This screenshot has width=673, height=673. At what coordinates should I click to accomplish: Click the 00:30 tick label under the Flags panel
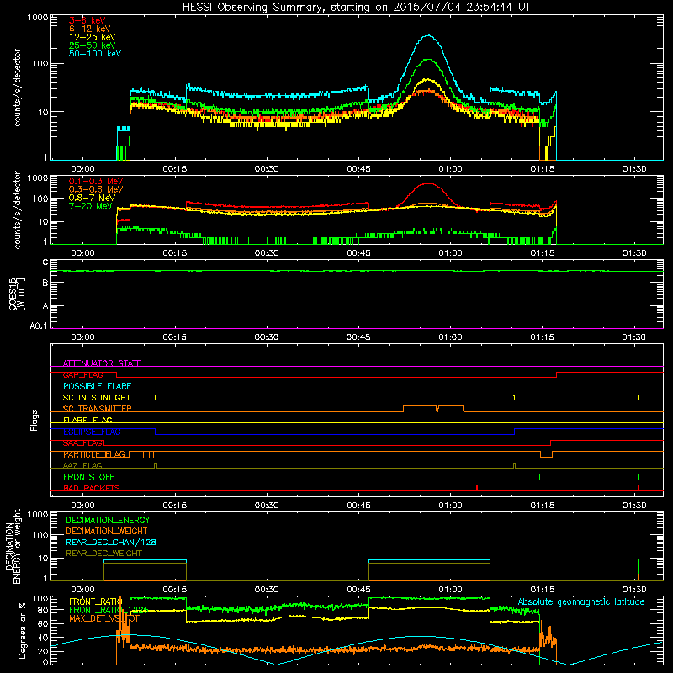[267, 506]
